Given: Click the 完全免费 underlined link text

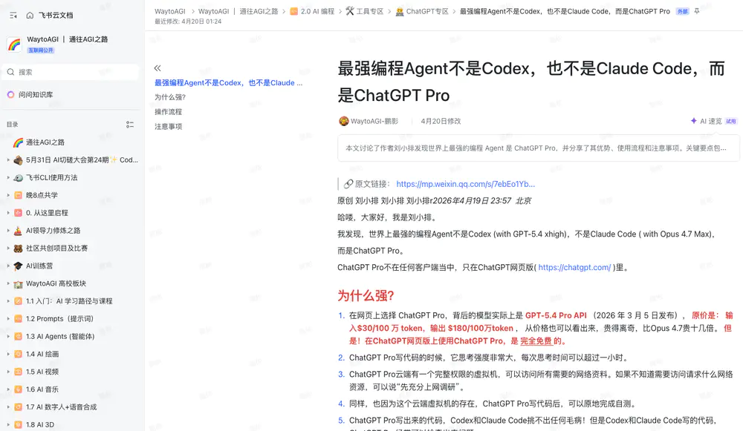Looking at the screenshot, I should [536, 340].
